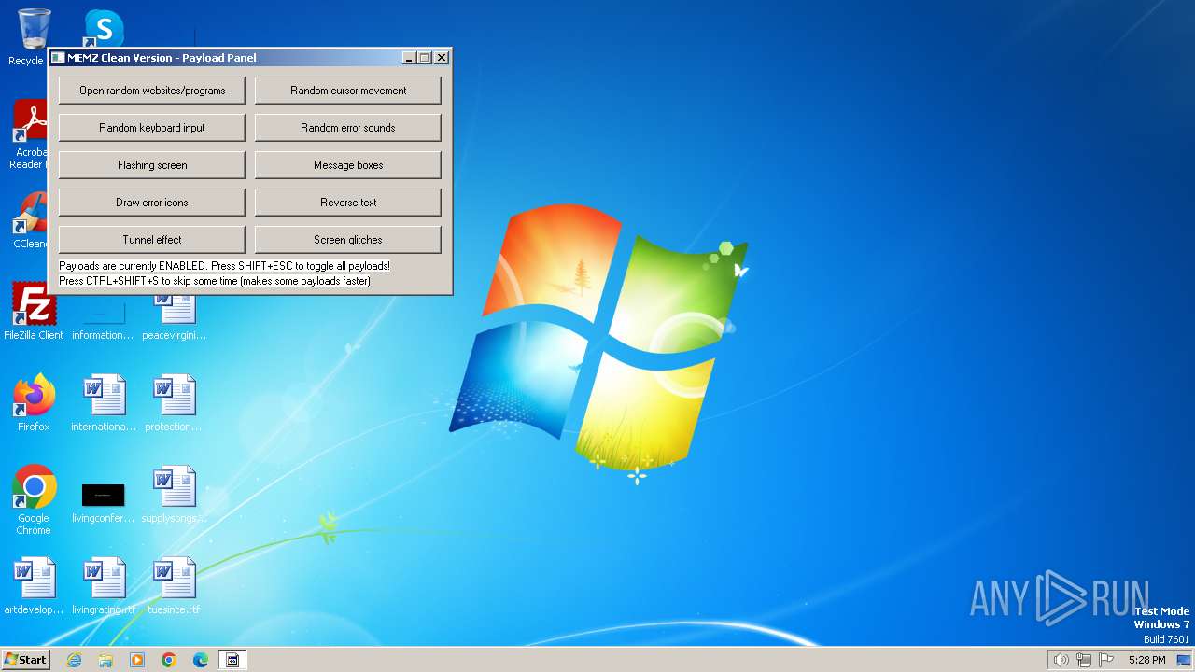The height and width of the screenshot is (672, 1195).
Task: Click the Draw error icons button
Action: tap(152, 203)
